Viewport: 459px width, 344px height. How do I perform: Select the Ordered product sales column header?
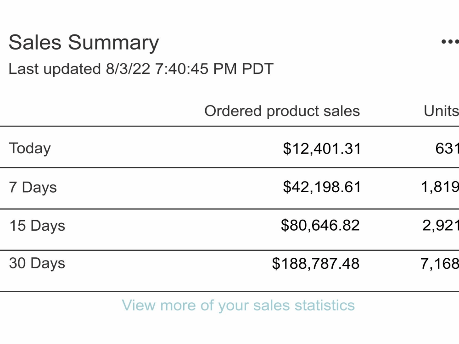point(282,111)
